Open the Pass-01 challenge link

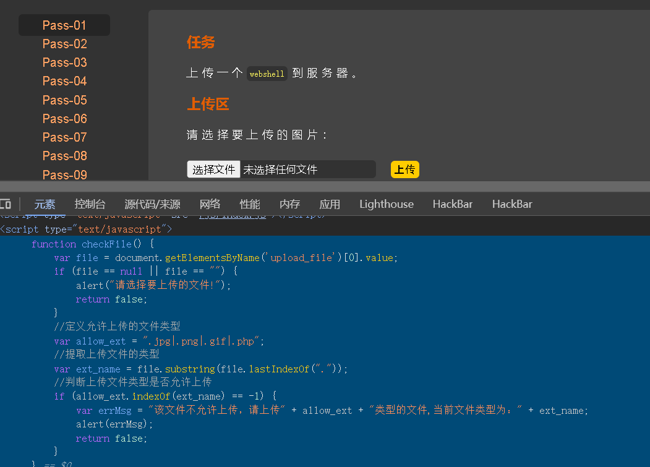pyautogui.click(x=64, y=25)
